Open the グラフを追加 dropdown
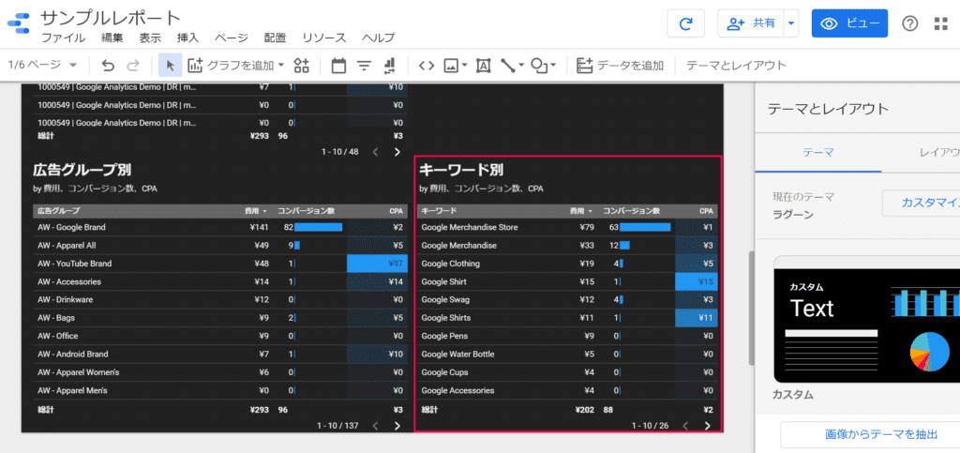 (236, 66)
